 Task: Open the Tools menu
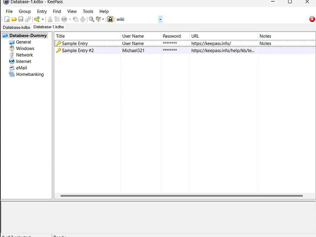pos(88,11)
